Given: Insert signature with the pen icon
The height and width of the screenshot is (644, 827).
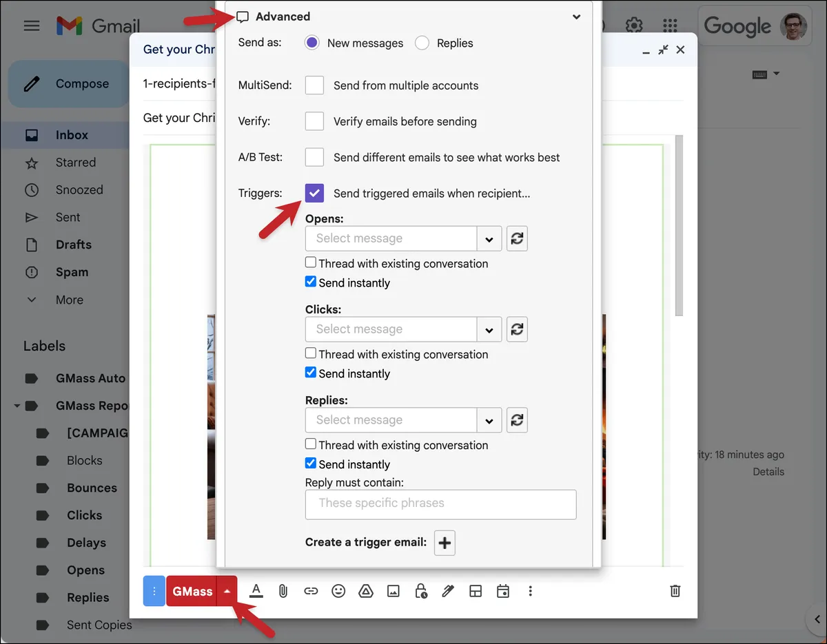Looking at the screenshot, I should pos(448,591).
